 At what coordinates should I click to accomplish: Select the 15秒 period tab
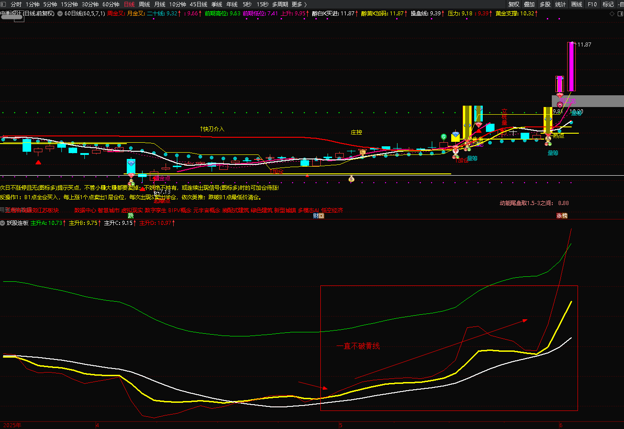click(x=263, y=5)
